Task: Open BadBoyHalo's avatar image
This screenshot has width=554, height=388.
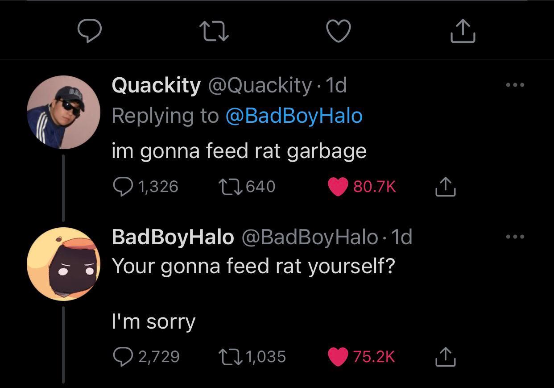Action: (x=63, y=264)
